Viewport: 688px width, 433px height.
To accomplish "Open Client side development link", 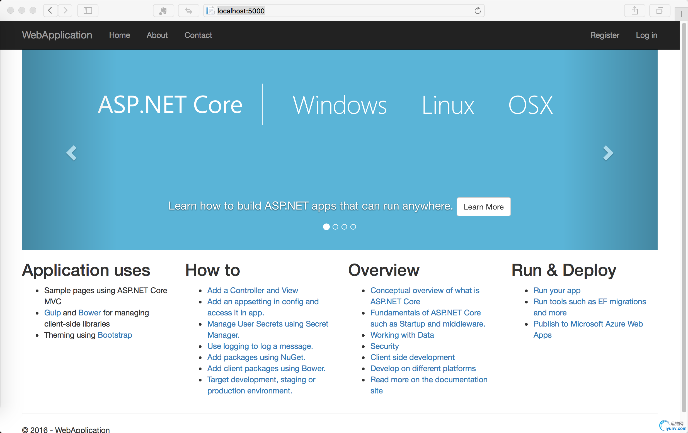I will coord(412,357).
